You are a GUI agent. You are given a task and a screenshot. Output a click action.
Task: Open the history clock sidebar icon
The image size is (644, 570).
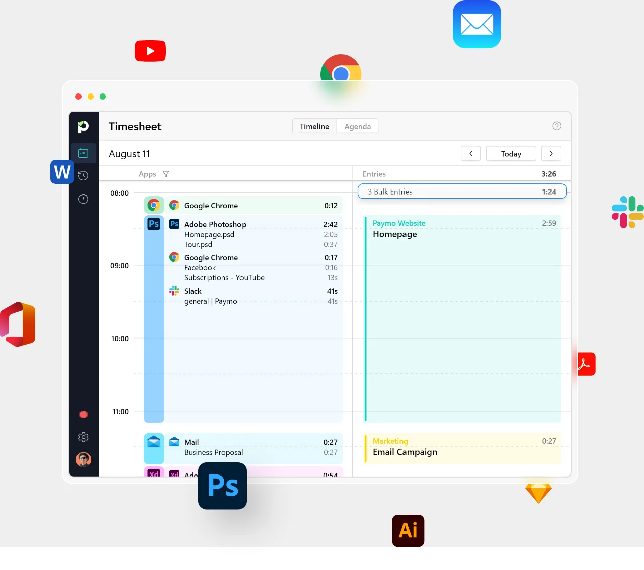(84, 175)
